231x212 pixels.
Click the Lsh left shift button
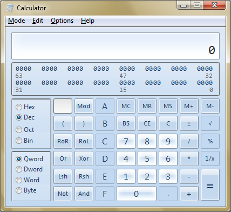click(x=63, y=176)
